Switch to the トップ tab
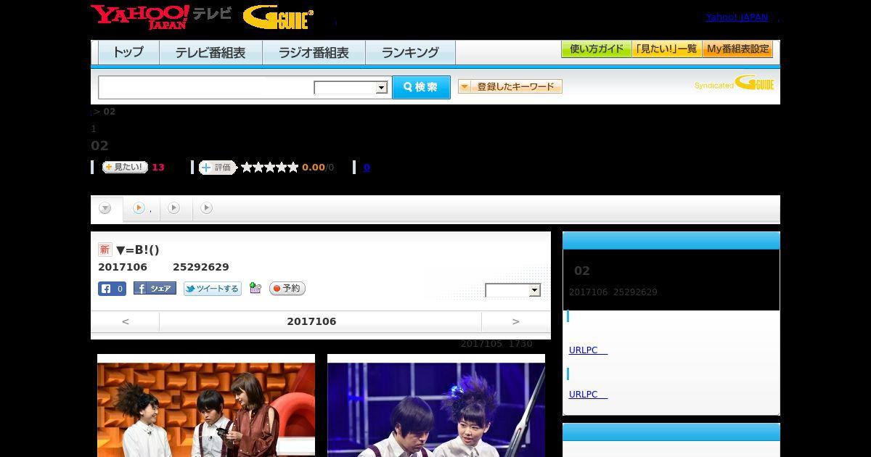871x457 pixels. tap(128, 52)
